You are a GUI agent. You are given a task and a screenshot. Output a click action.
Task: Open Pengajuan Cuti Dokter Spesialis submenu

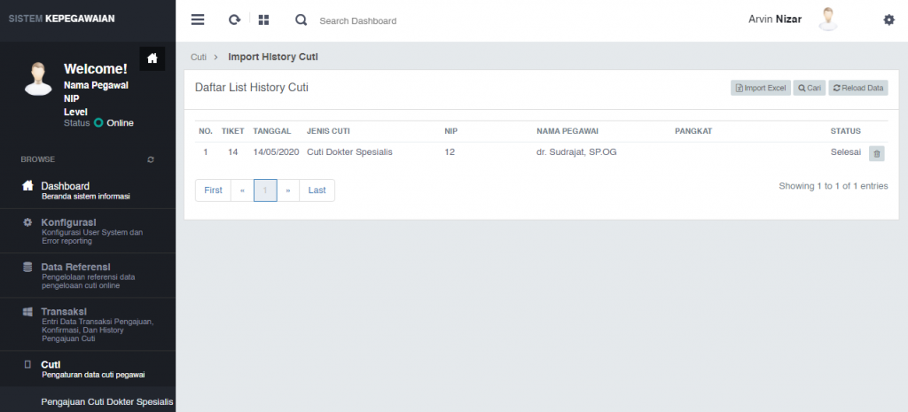(107, 401)
